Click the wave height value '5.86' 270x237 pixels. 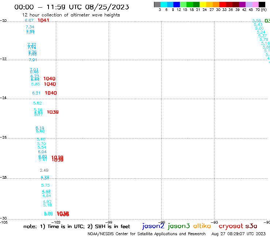[x=35, y=84]
